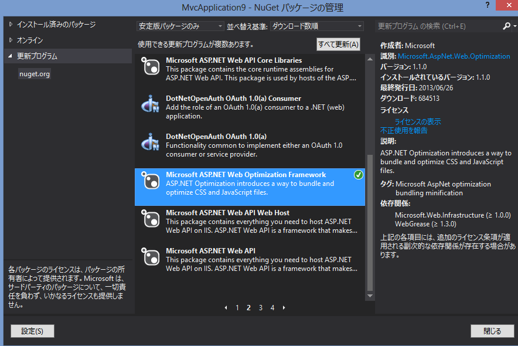Select Microsoft ASP.NET Web API Web Host title
518x346 pixels.
[227, 213]
